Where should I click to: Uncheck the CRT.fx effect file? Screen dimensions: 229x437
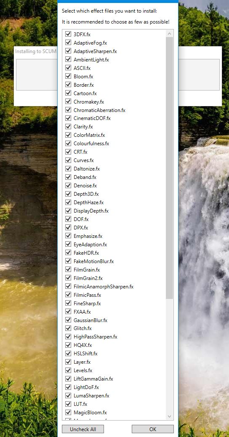pyautogui.click(x=68, y=152)
